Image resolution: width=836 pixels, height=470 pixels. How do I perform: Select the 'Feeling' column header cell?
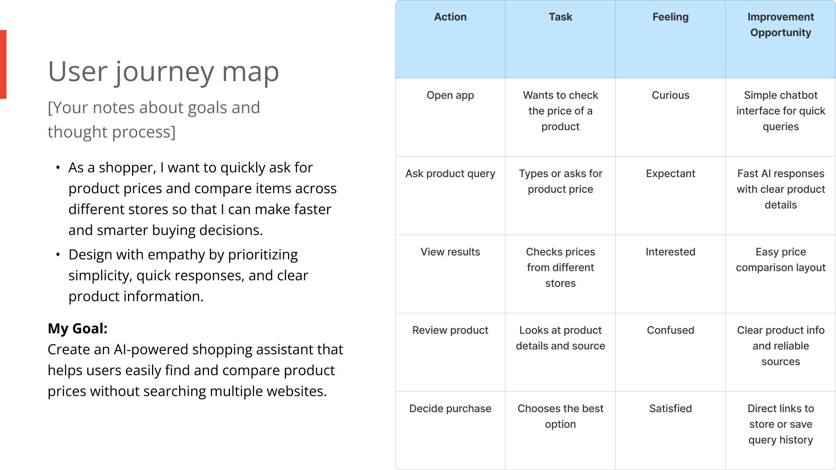coord(671,39)
